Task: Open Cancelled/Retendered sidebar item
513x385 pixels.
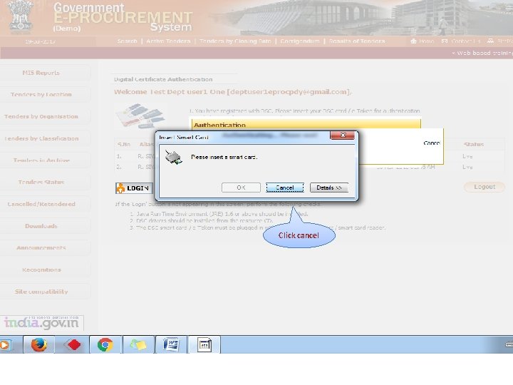Action: coord(41,204)
